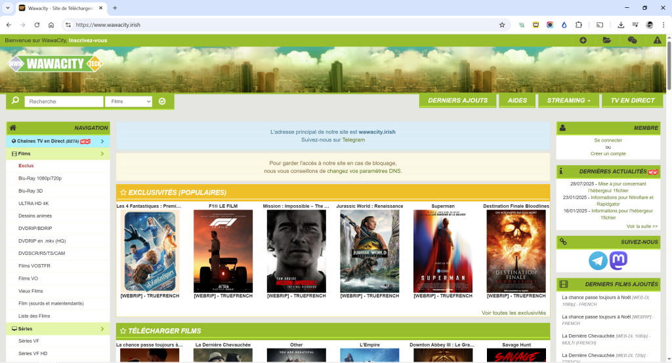672x363 pixels.
Task: Open Chrome downloads icon in toolbar
Action: pos(621,25)
